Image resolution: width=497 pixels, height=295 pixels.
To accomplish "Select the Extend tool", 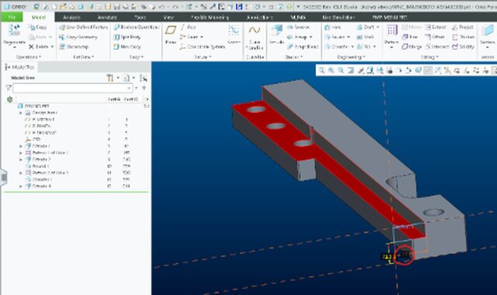I will coord(436,27).
